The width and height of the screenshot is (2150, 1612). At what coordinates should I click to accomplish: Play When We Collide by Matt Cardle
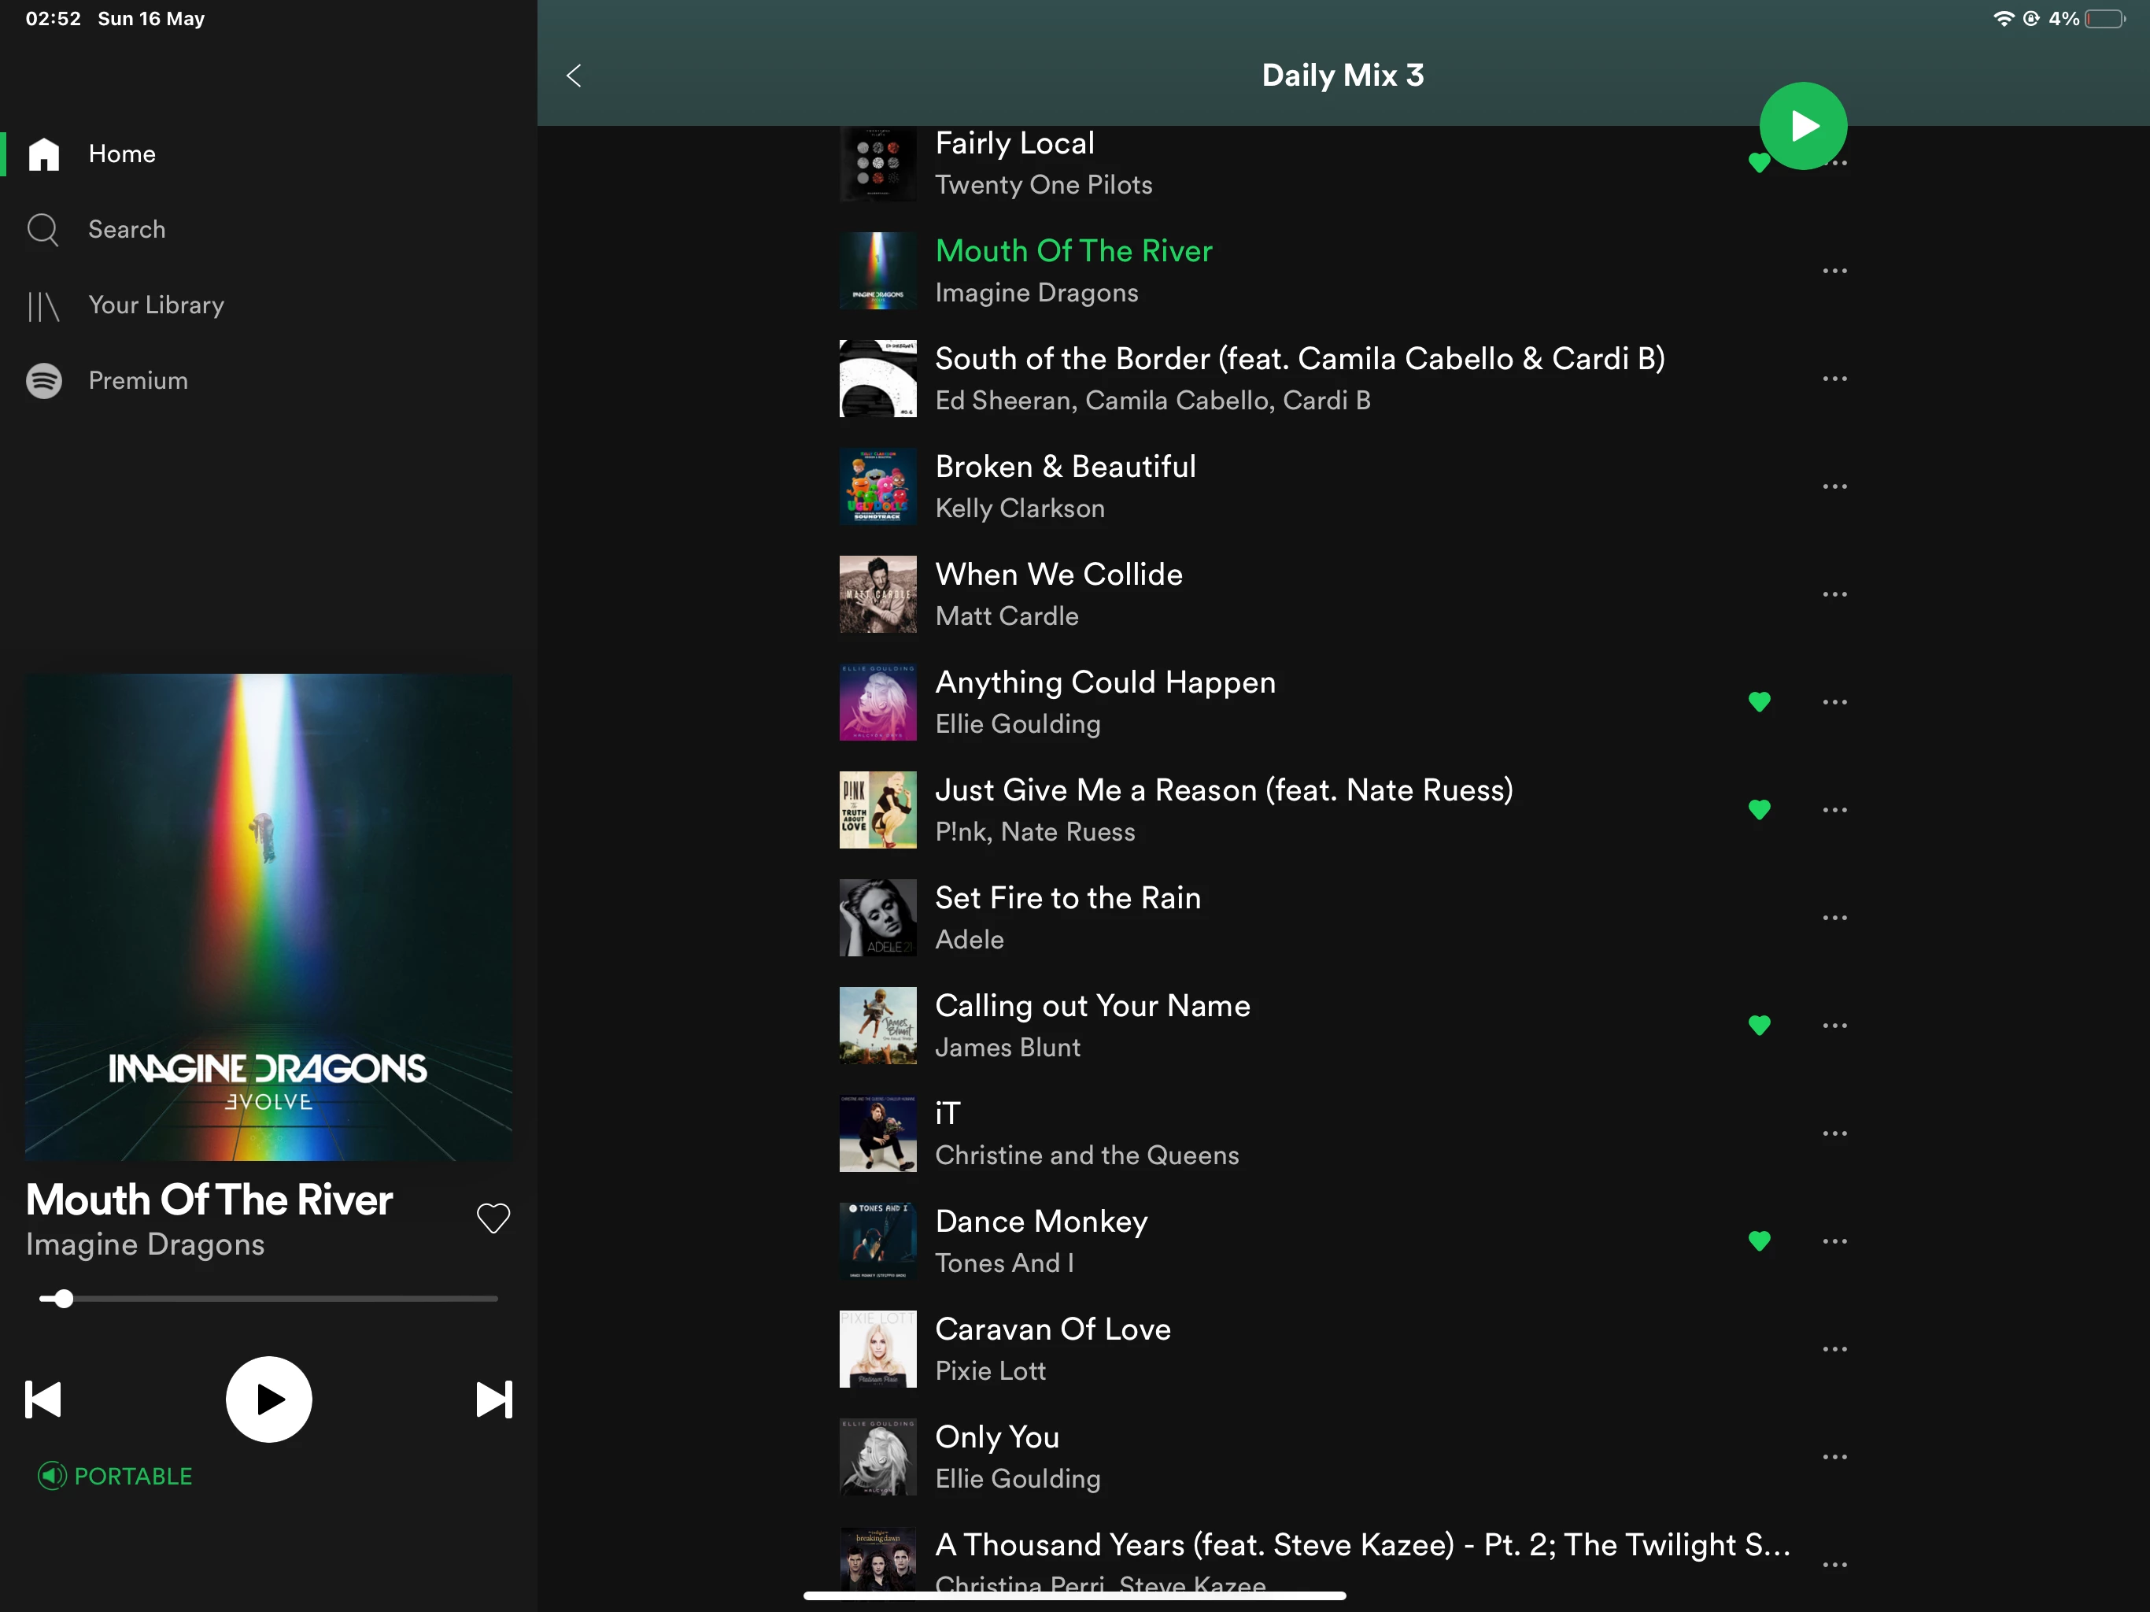tap(1059, 593)
